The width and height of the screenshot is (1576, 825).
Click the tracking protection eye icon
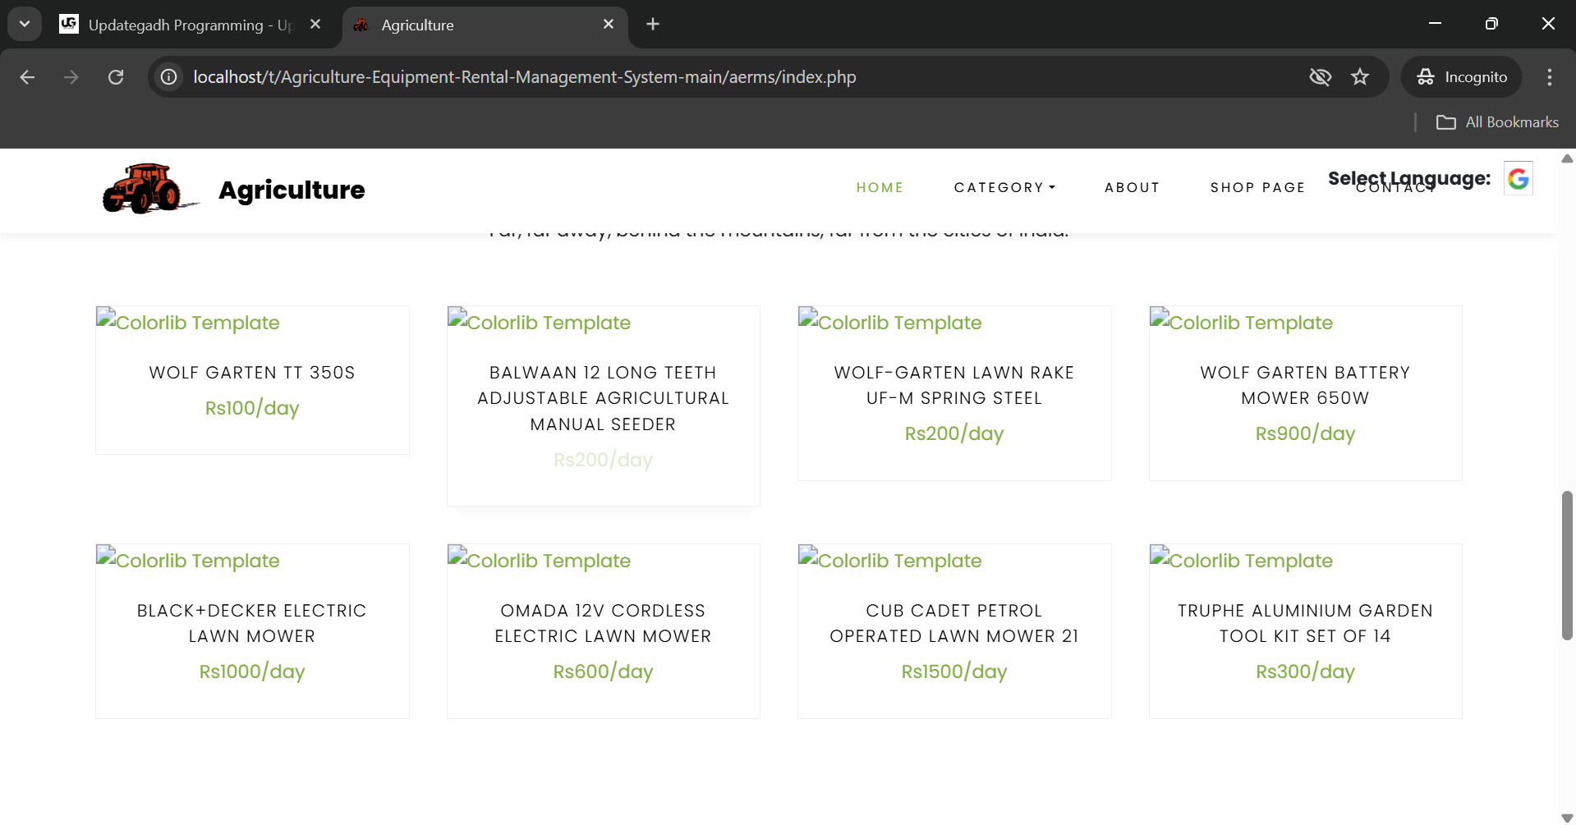click(1320, 77)
